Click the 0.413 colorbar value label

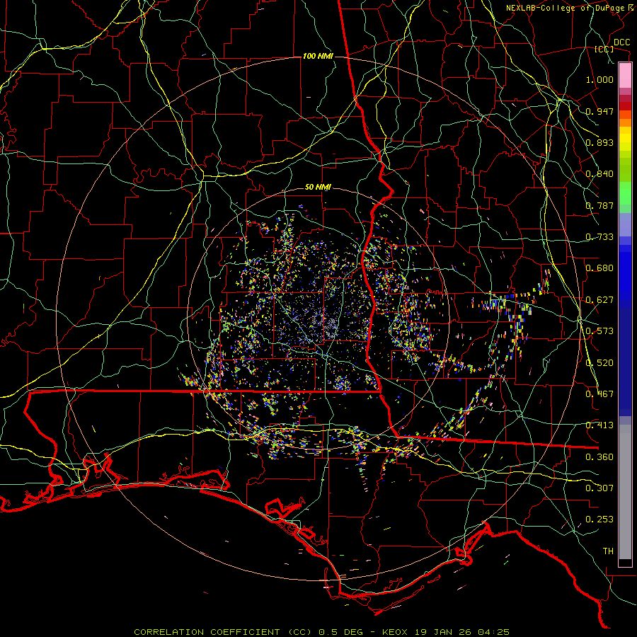[599, 425]
